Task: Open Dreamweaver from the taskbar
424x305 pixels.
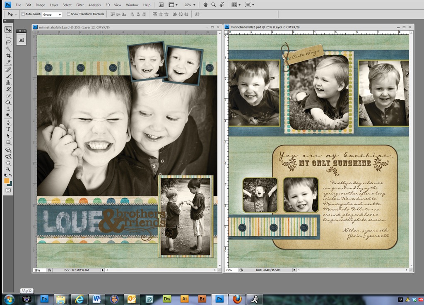Action: pos(167,299)
